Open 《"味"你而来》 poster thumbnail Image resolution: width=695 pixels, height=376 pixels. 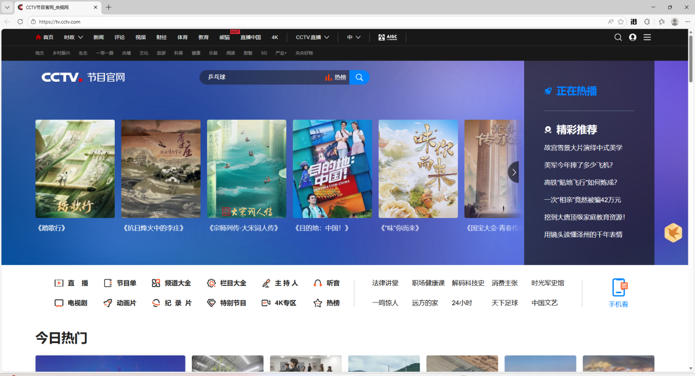coord(418,169)
